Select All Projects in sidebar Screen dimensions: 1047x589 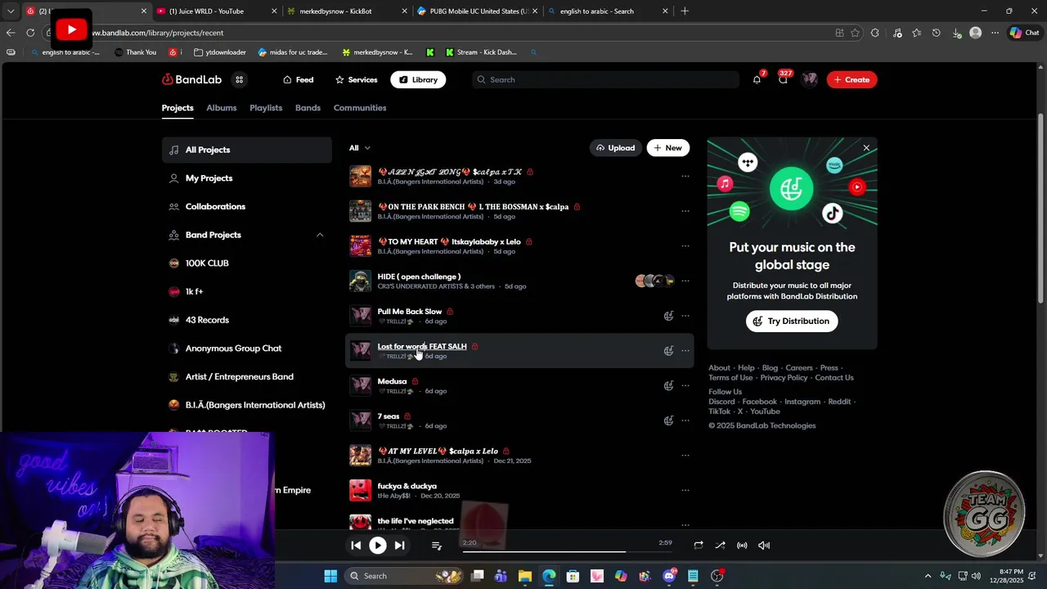246,150
